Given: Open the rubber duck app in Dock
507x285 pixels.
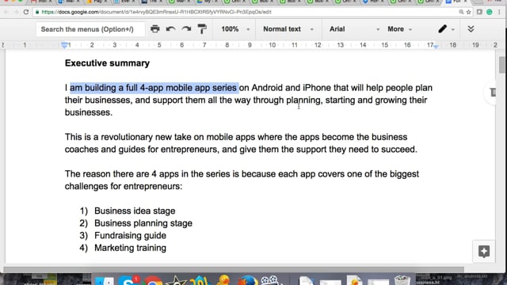Looking at the screenshot, I should click(223, 279).
